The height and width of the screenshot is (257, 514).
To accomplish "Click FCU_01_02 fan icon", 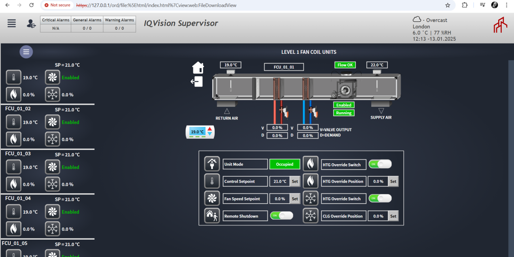I will pos(53,122).
